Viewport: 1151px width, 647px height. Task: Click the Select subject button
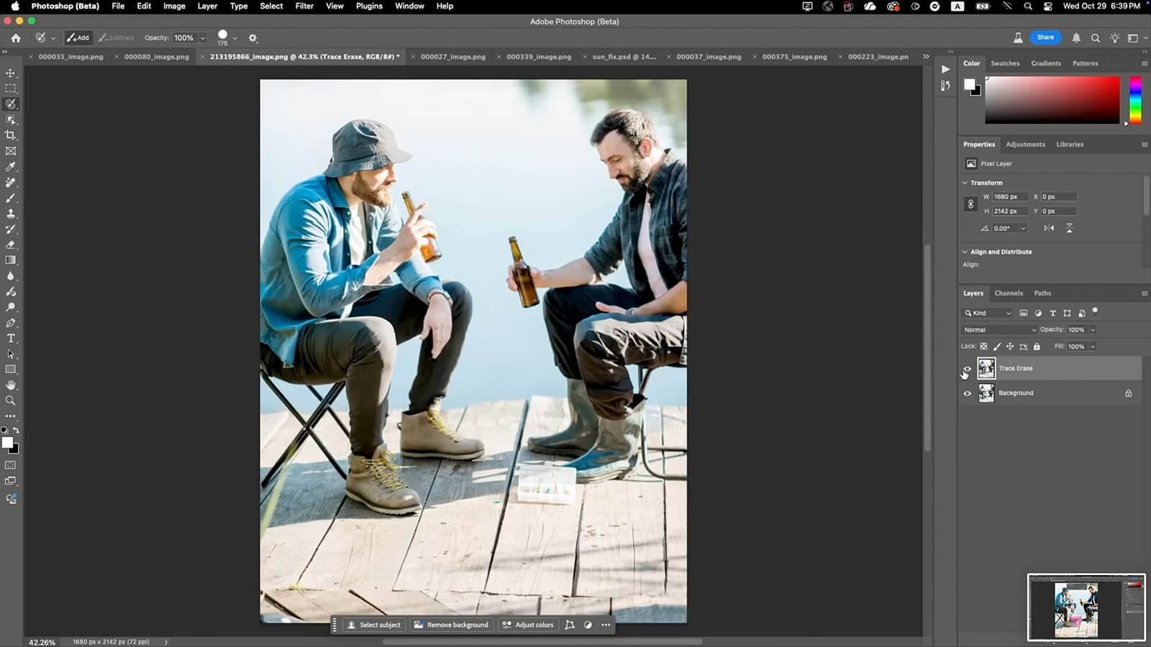[374, 625]
